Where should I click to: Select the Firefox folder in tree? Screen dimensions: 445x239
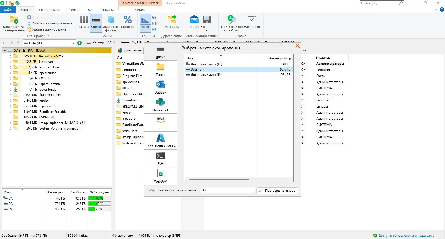pos(44,101)
